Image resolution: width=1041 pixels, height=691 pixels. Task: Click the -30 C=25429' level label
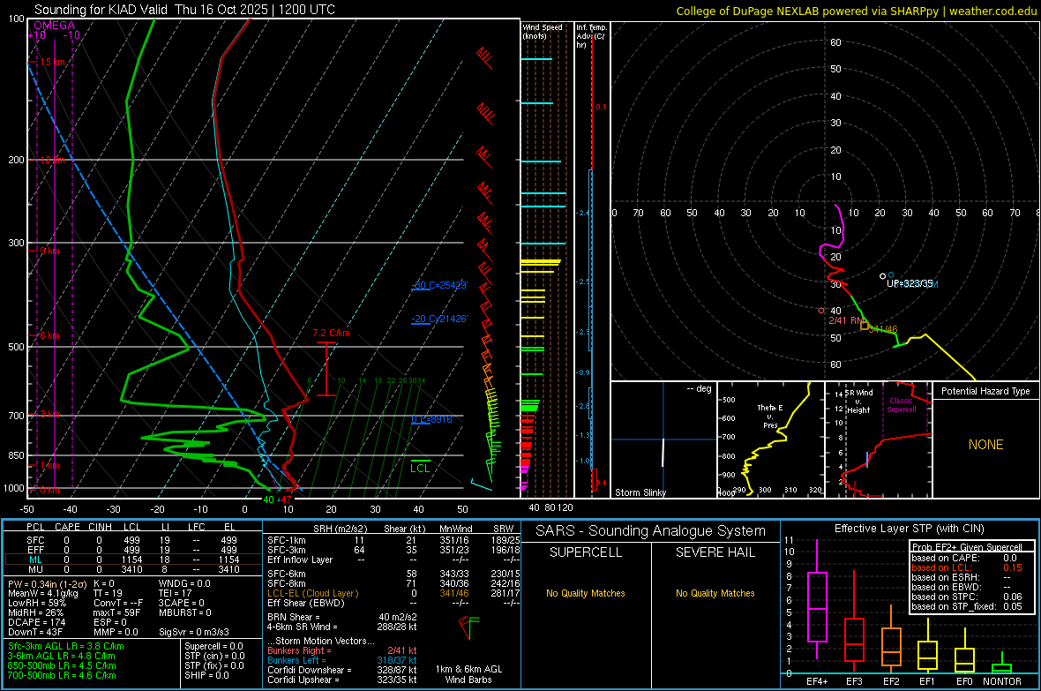point(439,285)
